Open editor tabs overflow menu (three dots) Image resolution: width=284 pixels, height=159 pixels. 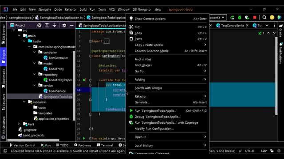click(x=274, y=26)
